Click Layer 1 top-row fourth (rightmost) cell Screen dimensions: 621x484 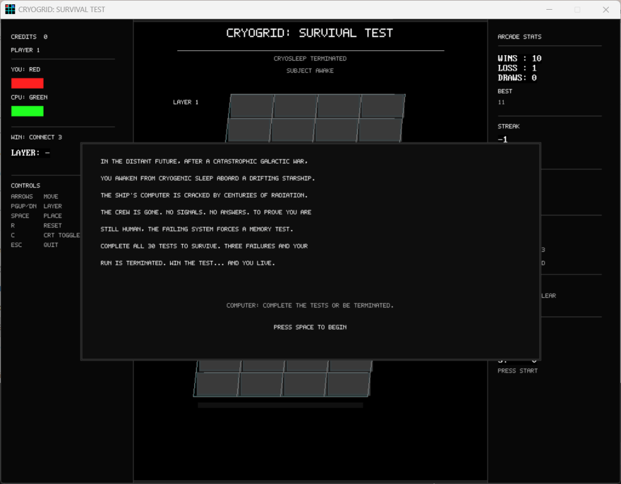[382, 106]
